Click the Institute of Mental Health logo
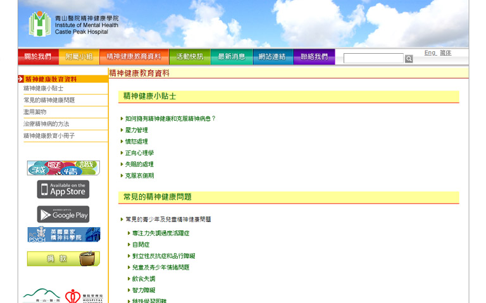This screenshot has height=303, width=486. tap(73, 24)
